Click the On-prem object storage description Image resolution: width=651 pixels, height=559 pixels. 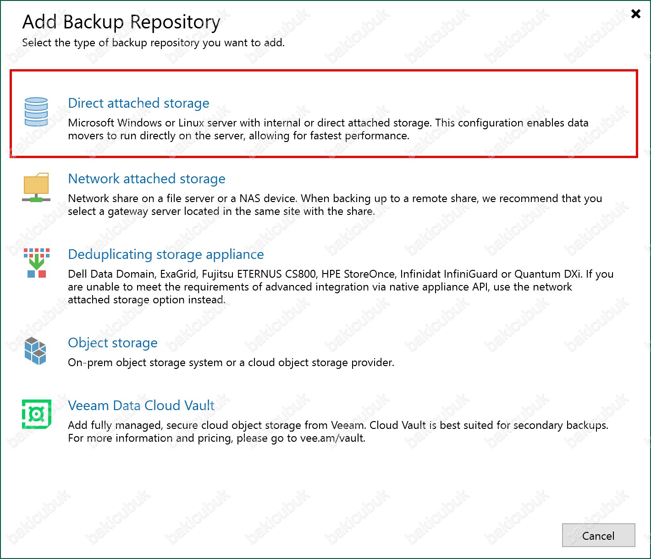(x=231, y=362)
